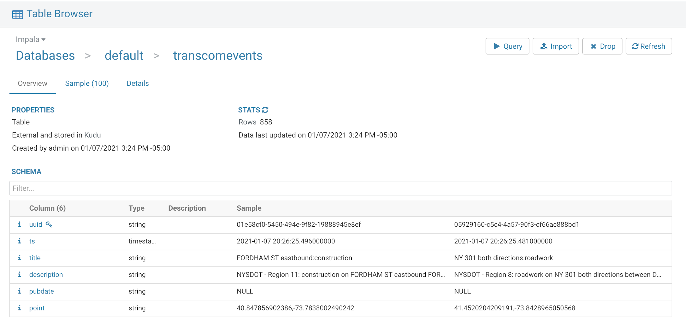Drop the table with Drop button
This screenshot has height=327, width=686.
pos(602,46)
